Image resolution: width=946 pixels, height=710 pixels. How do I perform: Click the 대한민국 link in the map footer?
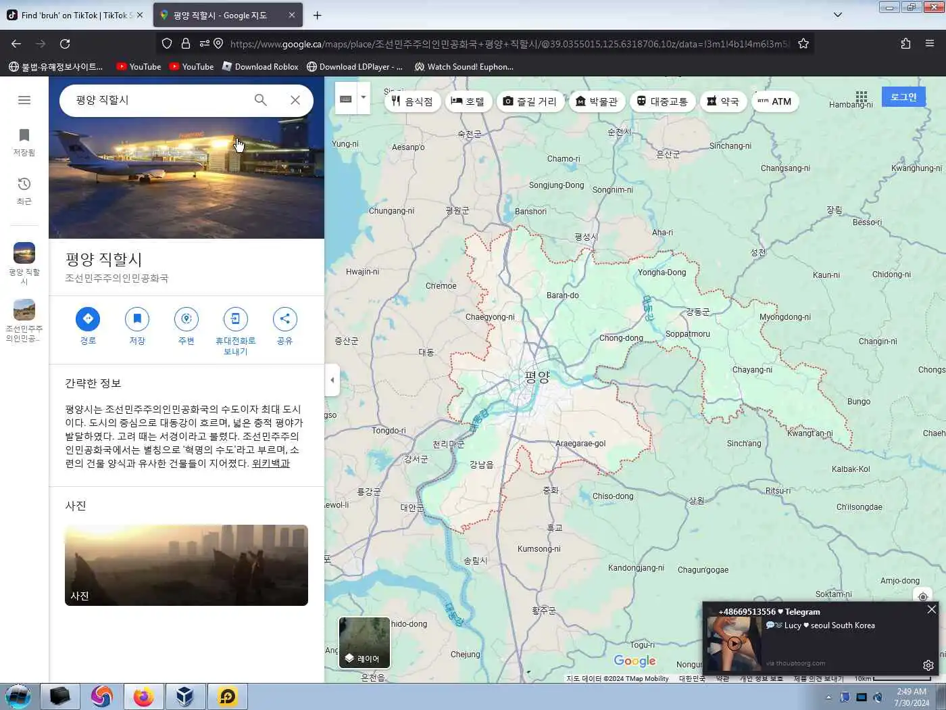(692, 678)
